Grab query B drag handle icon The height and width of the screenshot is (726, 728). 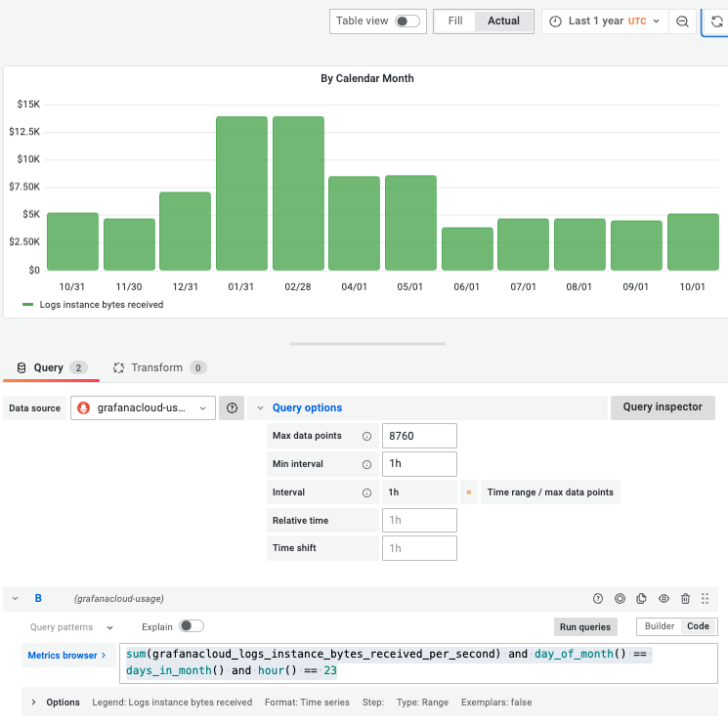point(705,599)
